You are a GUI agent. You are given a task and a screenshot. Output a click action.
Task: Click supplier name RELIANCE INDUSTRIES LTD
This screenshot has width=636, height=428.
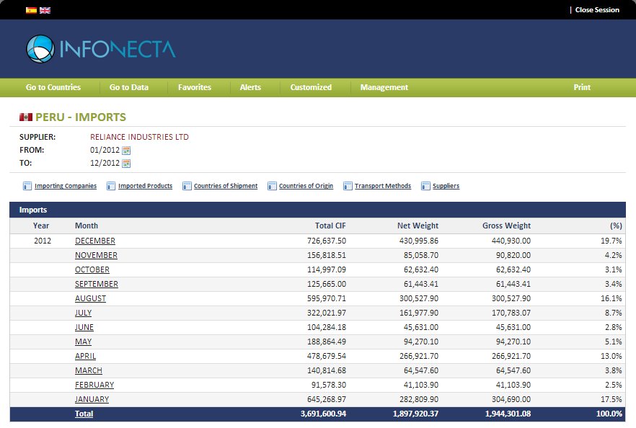point(140,137)
